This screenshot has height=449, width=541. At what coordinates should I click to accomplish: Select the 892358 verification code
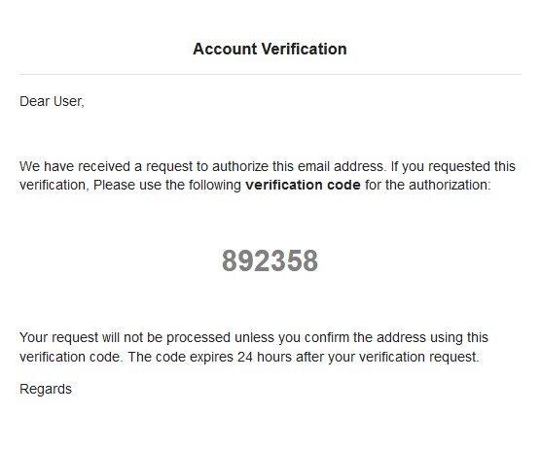click(x=270, y=260)
